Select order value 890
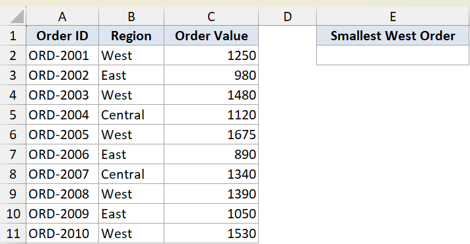Viewport: 470px width, 244px height. (x=211, y=154)
